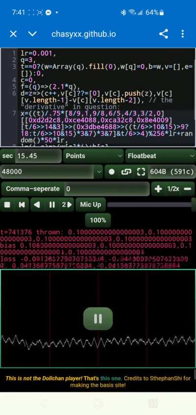Play in reverse with the left triangle
The height and width of the screenshot is (415, 196).
pos(37,205)
